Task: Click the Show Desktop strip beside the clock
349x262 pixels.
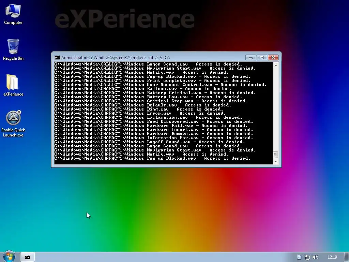Action: tap(346, 257)
